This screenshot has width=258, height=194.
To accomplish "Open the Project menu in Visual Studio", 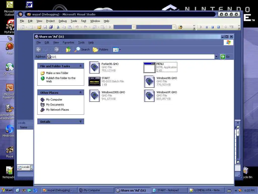I will (50, 21).
